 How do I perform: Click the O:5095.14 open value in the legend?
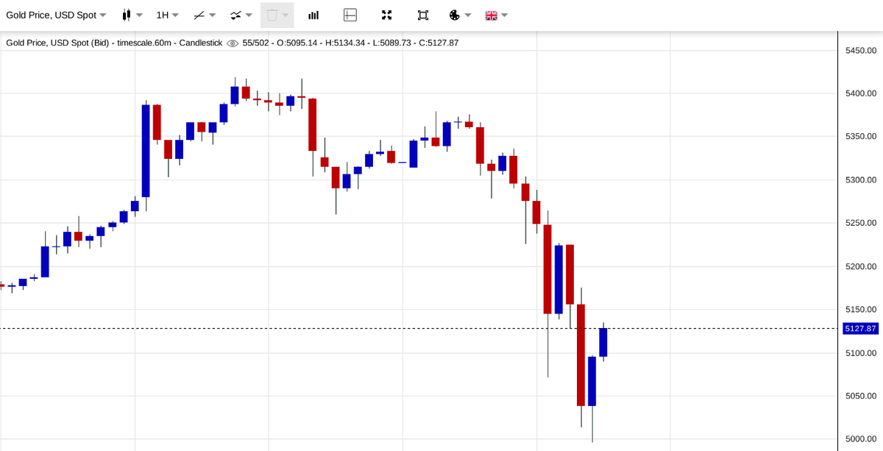tap(298, 43)
